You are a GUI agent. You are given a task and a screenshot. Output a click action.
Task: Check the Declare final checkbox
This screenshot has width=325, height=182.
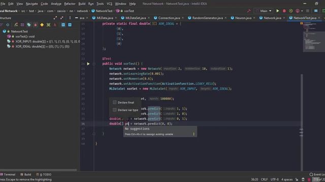pyautogui.click(x=114, y=102)
